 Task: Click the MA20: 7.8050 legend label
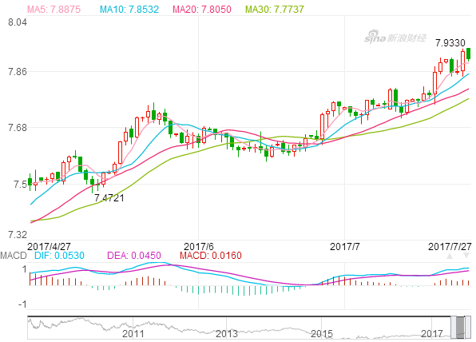click(202, 9)
